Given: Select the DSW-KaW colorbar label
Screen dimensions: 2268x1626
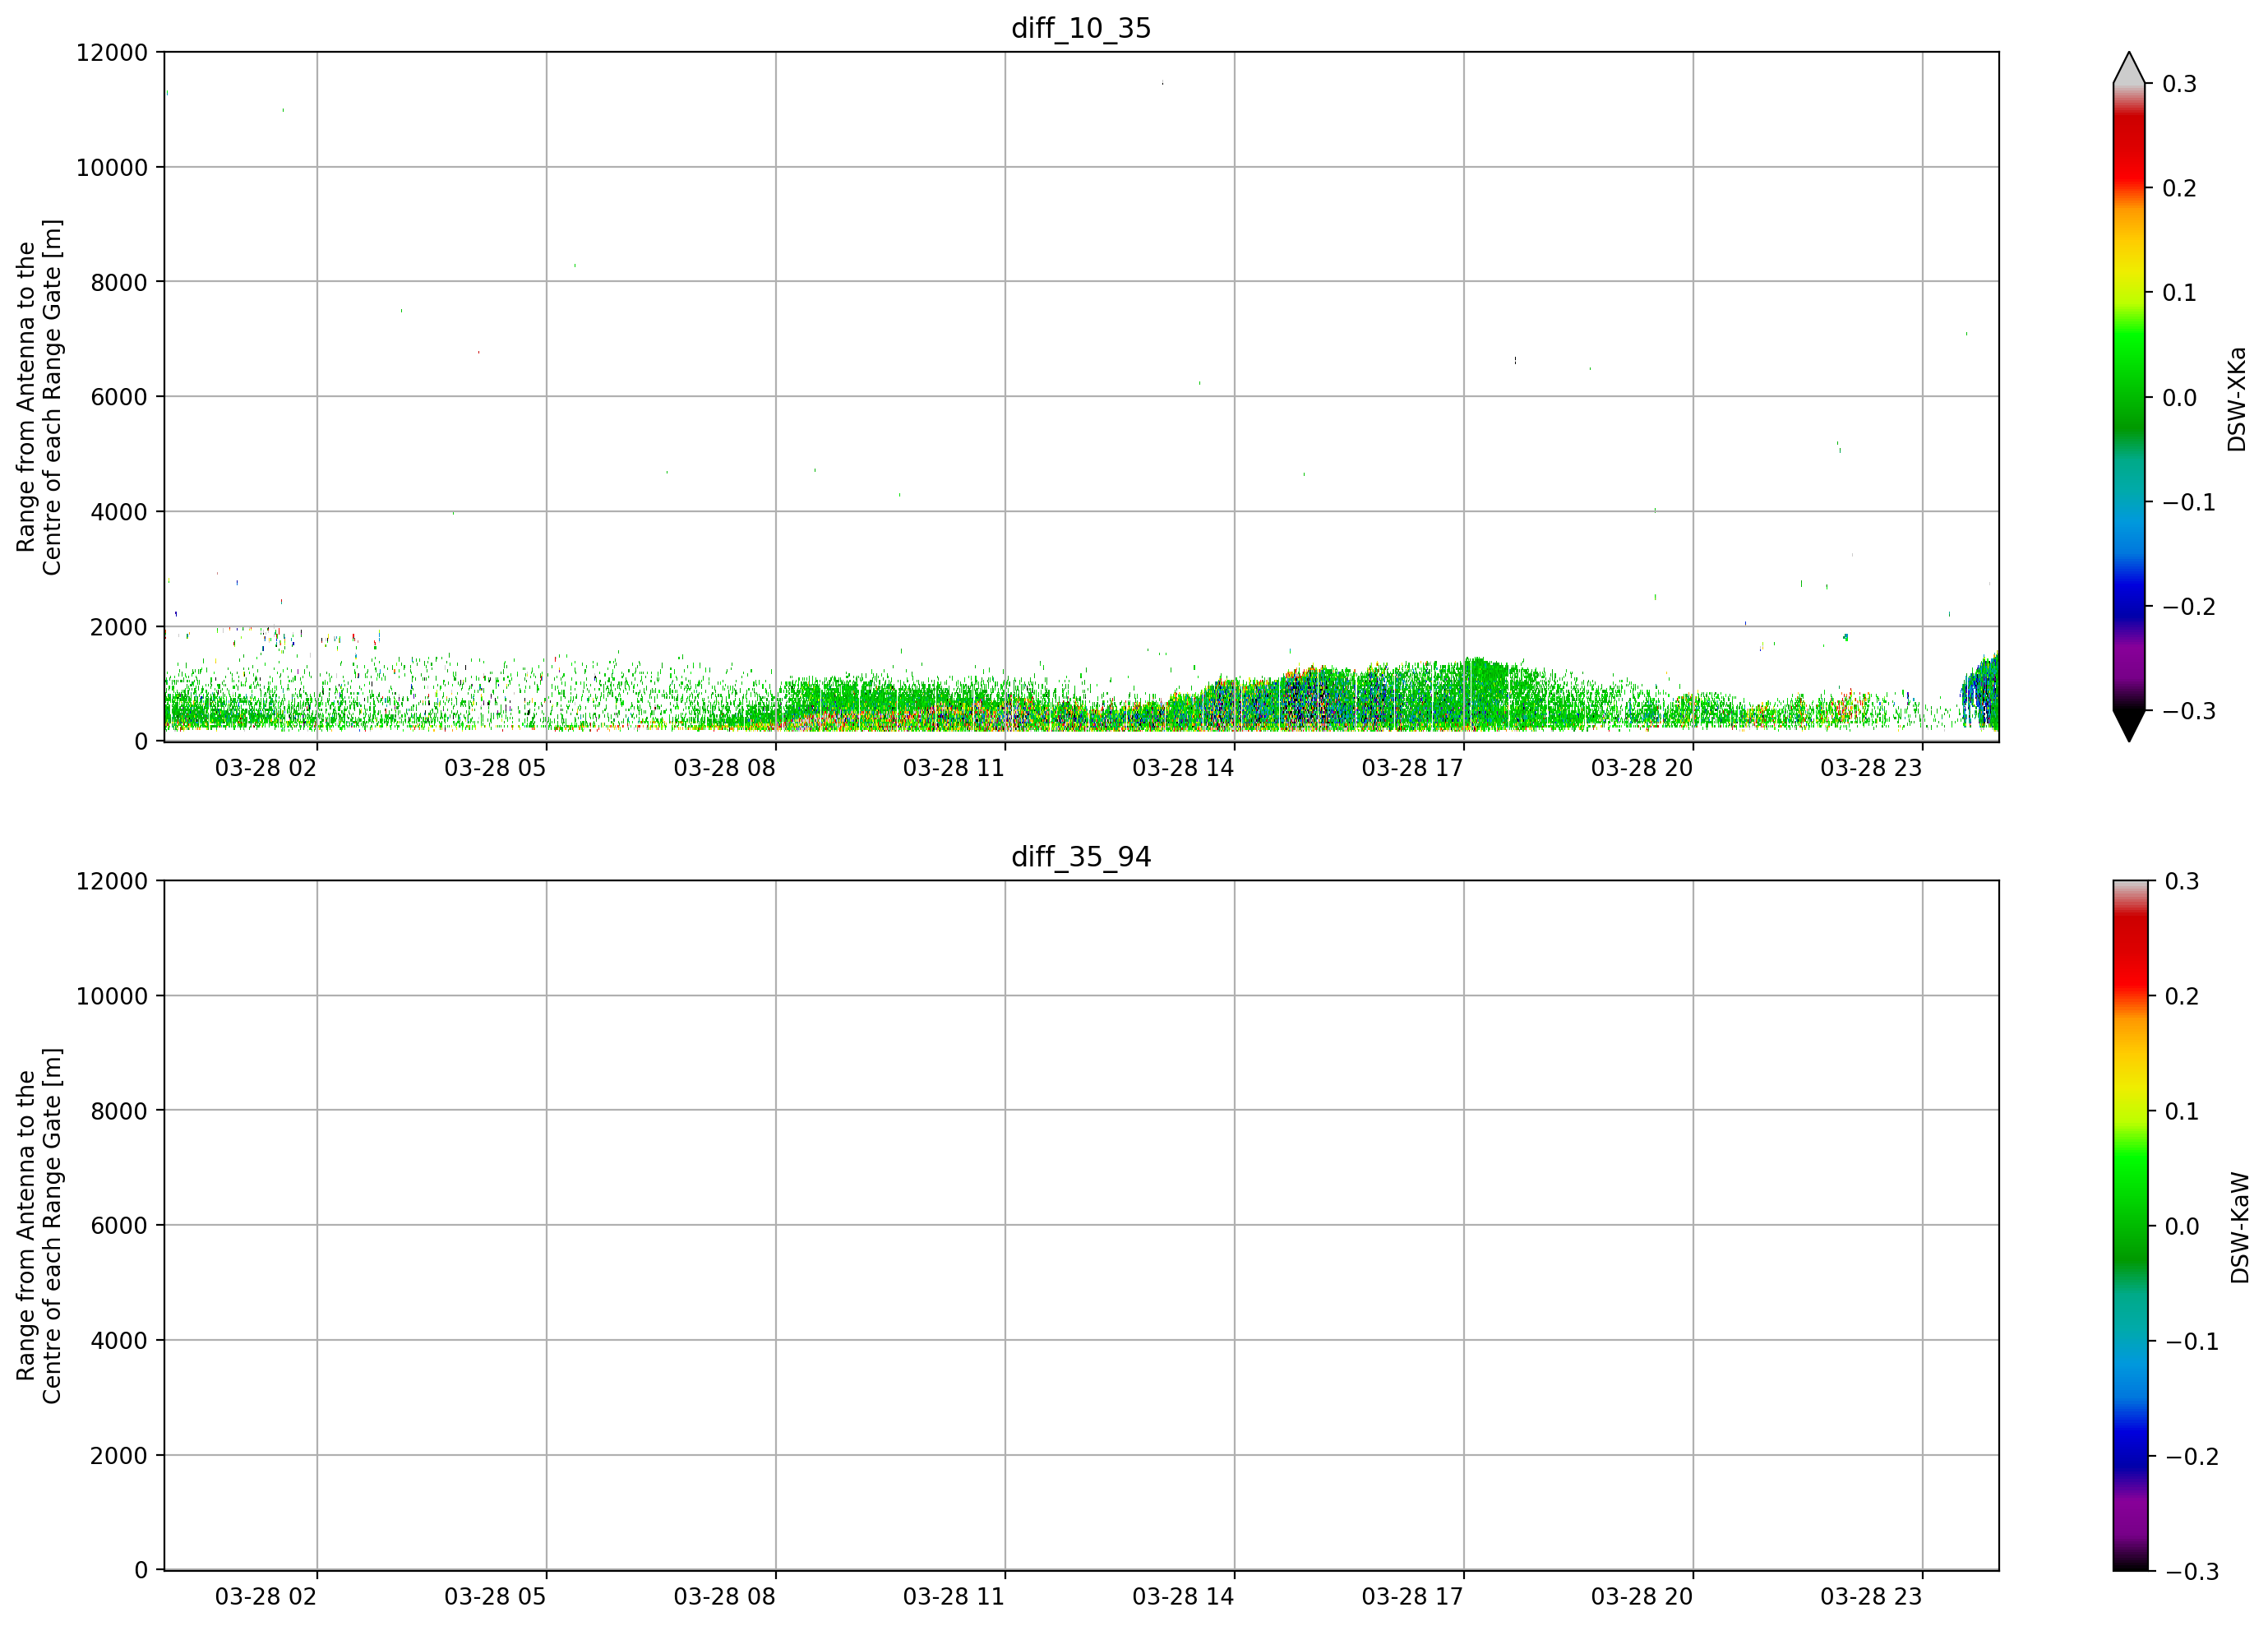Looking at the screenshot, I should pyautogui.click(x=2239, y=1227).
